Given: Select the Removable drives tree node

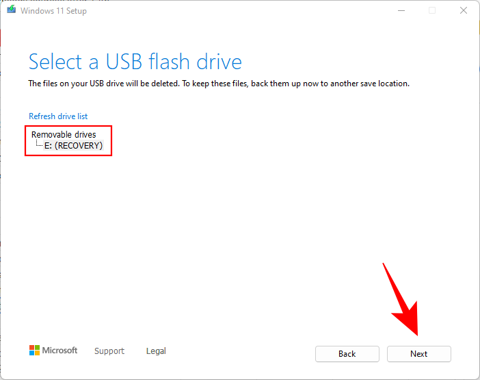Looking at the screenshot, I should pyautogui.click(x=64, y=135).
